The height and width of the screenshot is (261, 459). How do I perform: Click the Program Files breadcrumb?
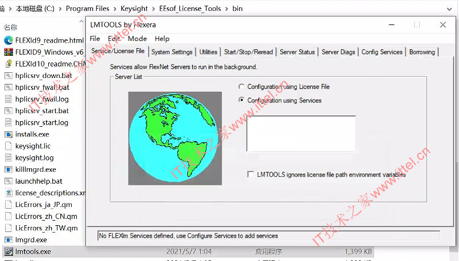[x=87, y=9]
